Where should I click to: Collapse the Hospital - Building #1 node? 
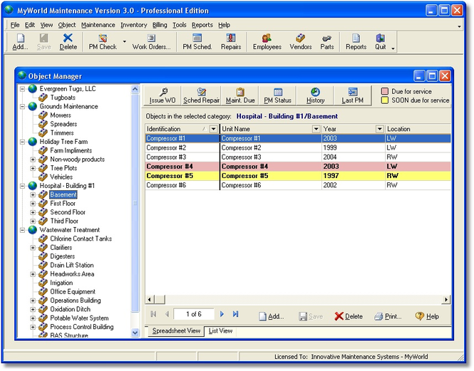click(x=23, y=186)
